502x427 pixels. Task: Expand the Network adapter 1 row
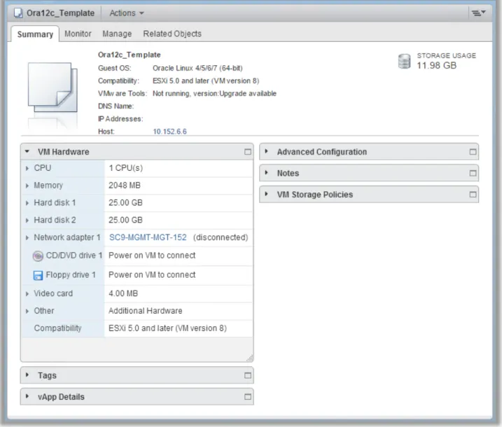(27, 237)
